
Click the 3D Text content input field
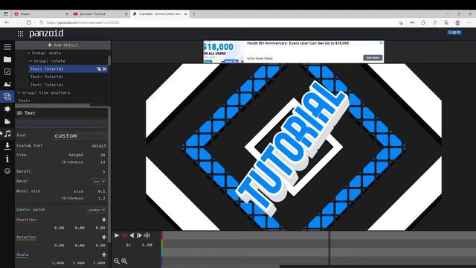[62, 124]
